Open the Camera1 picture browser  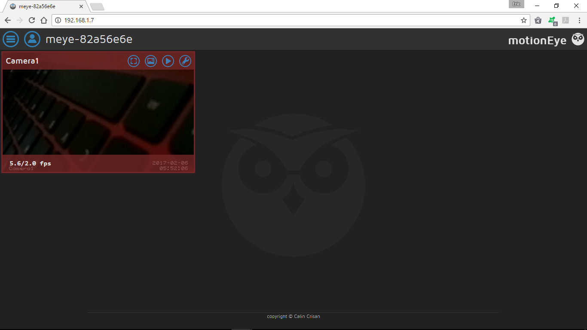pos(151,61)
